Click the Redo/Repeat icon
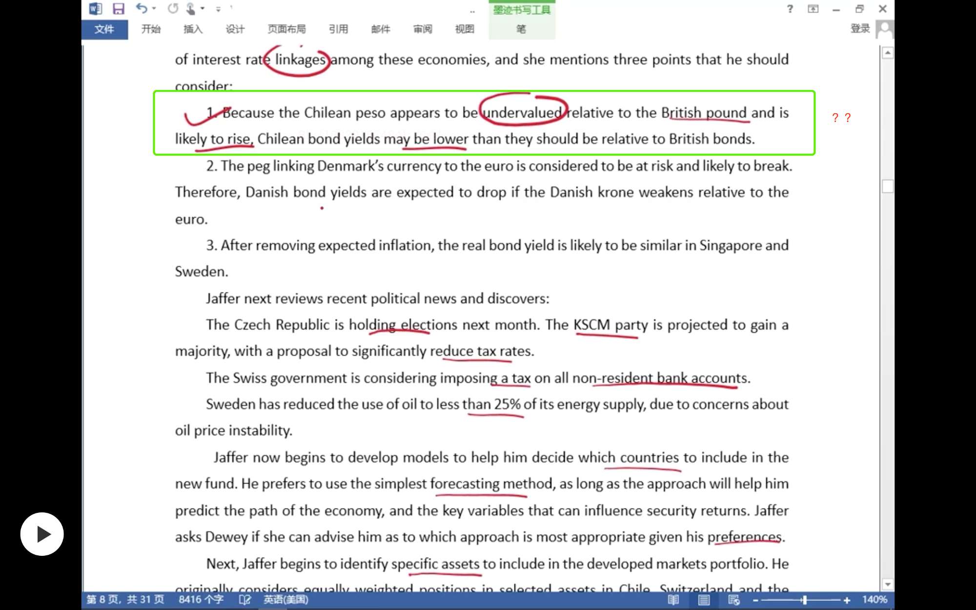This screenshot has width=976, height=610. pos(173,8)
